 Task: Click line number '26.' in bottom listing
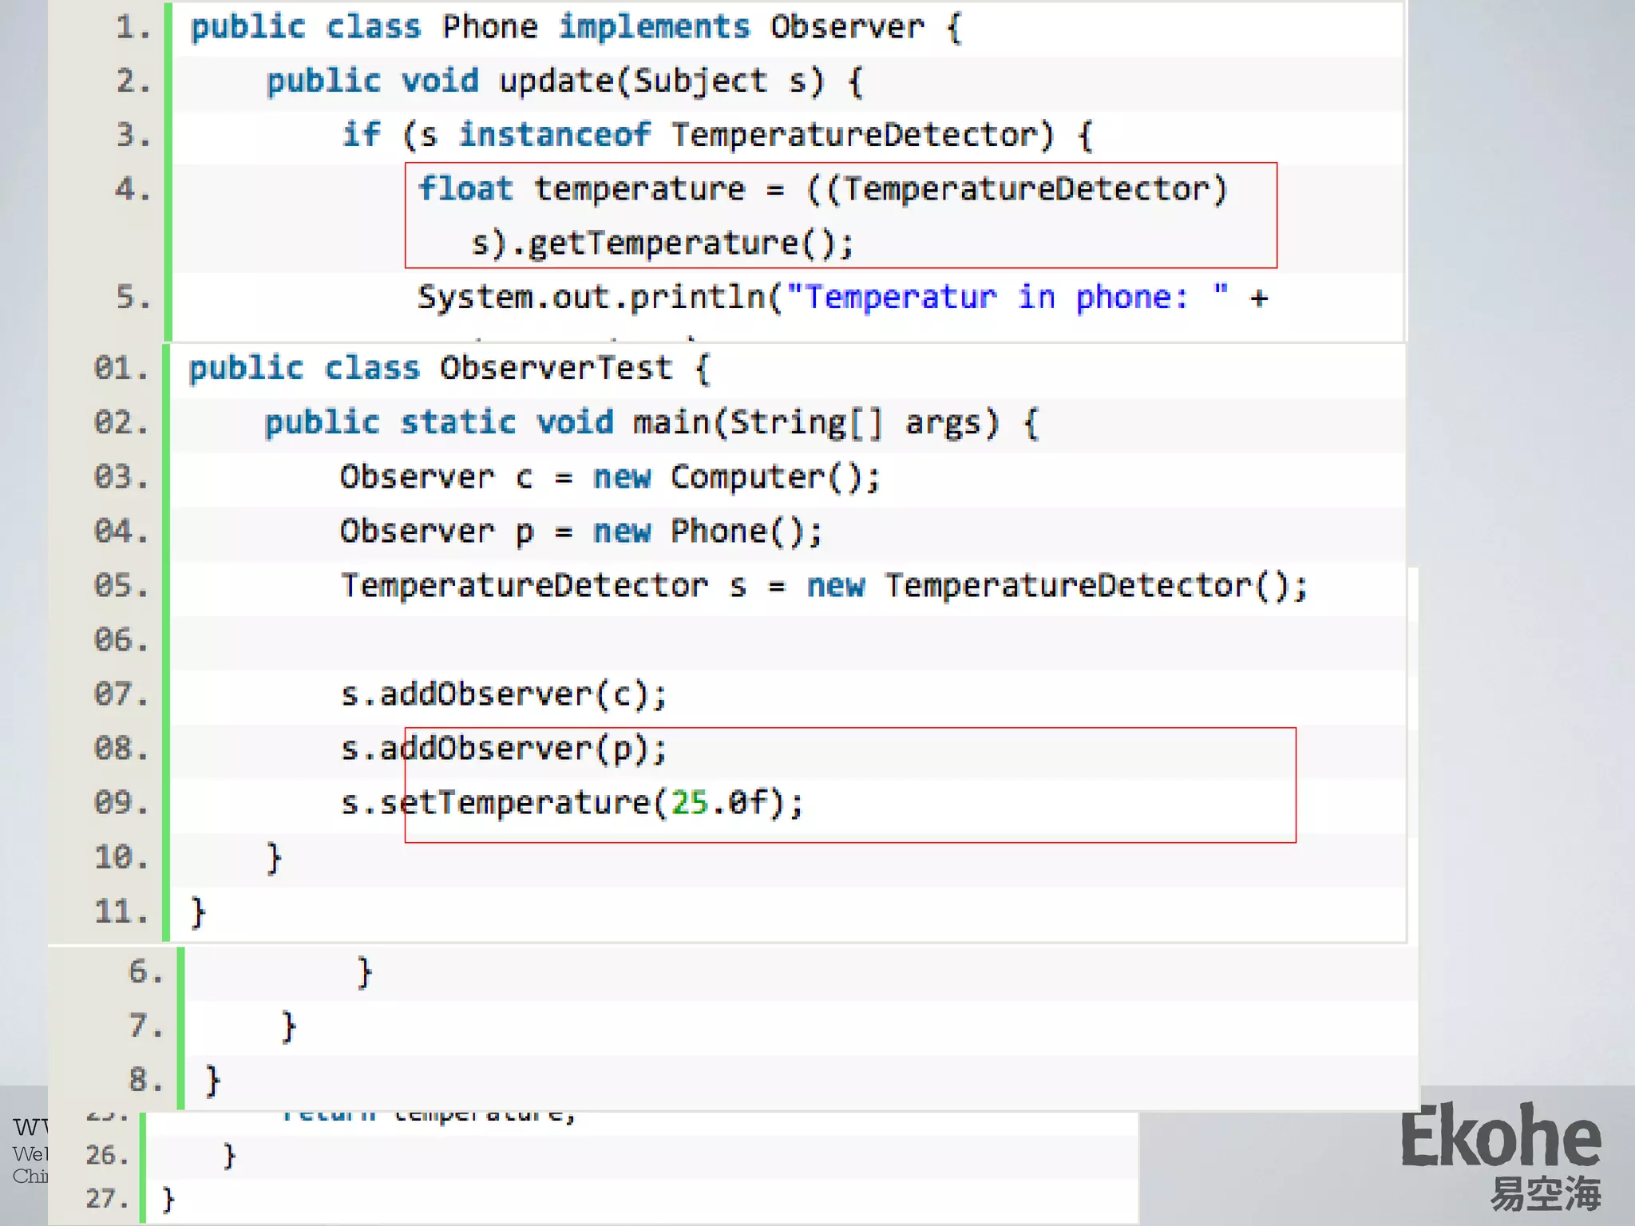[x=107, y=1155]
